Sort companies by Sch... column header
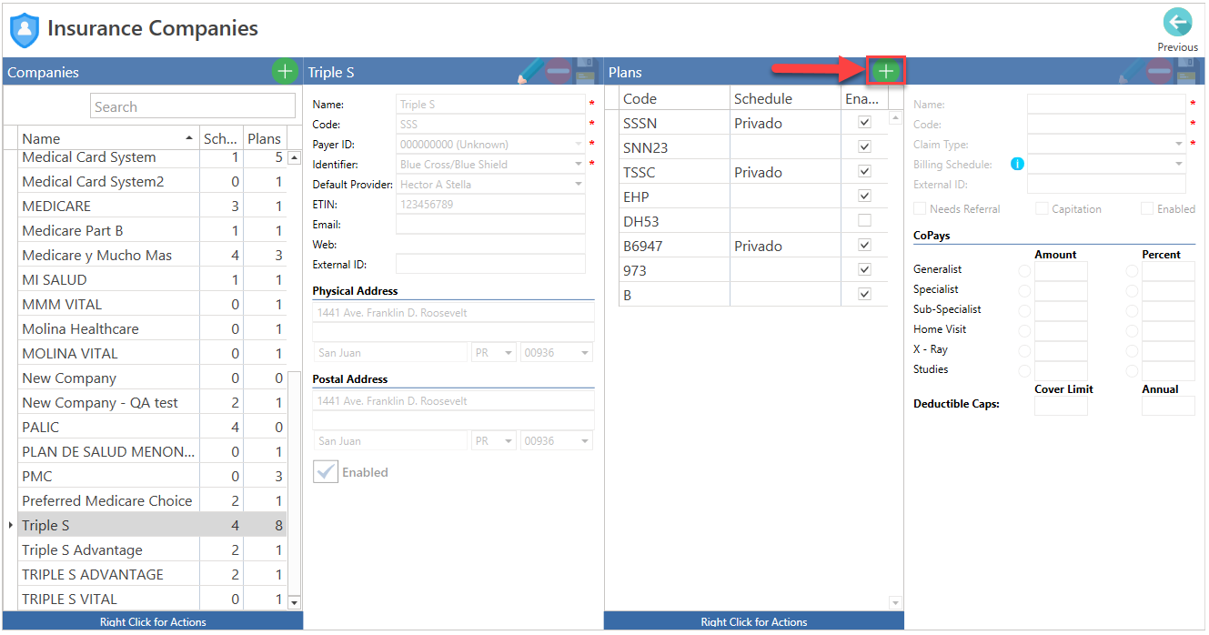This screenshot has height=635, width=1209. click(x=220, y=138)
